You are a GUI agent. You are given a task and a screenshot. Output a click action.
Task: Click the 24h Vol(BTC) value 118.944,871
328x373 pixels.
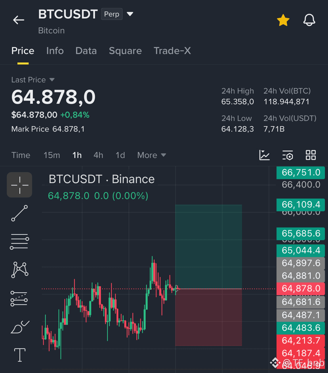point(286,102)
